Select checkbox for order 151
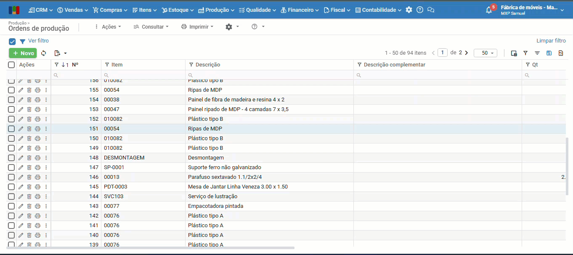The height and width of the screenshot is (255, 573). pyautogui.click(x=11, y=129)
